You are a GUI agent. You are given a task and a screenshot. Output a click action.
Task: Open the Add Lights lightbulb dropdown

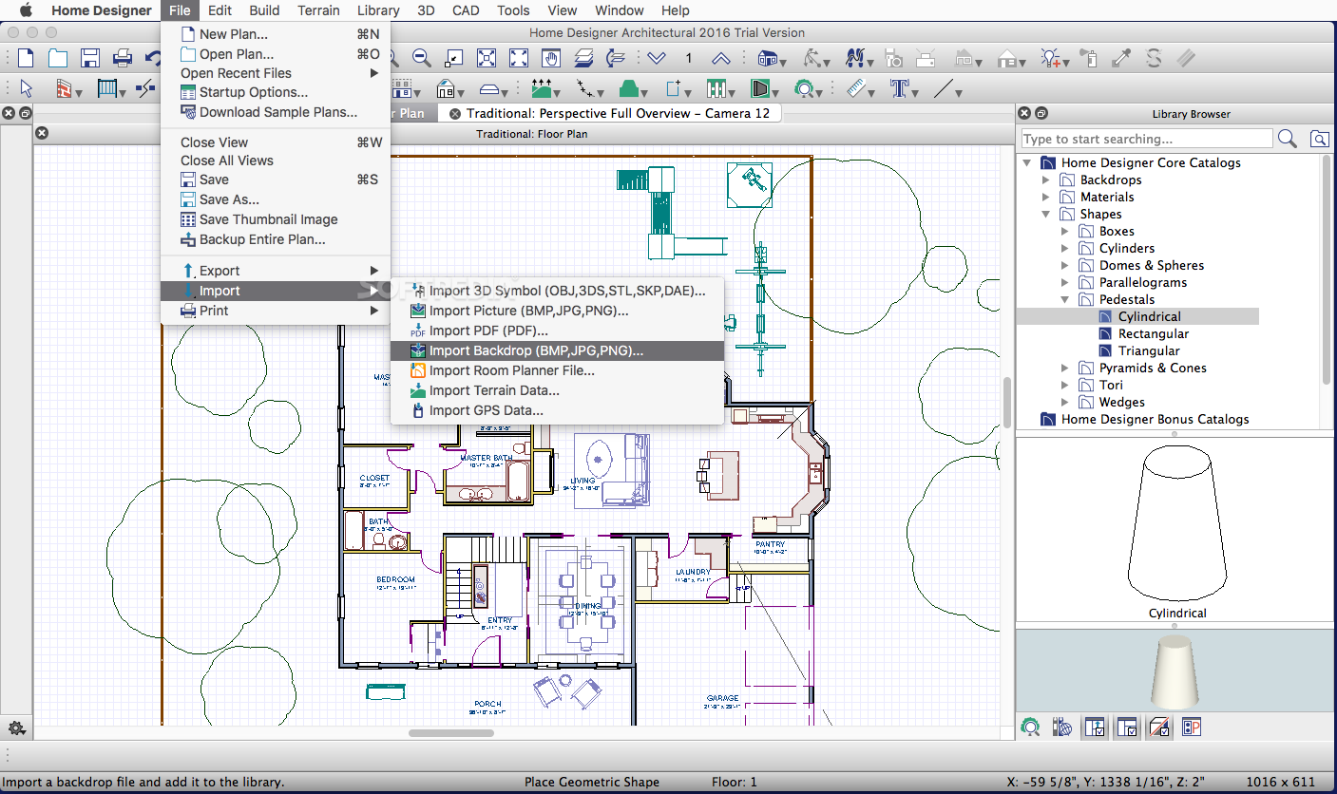pos(1068,63)
